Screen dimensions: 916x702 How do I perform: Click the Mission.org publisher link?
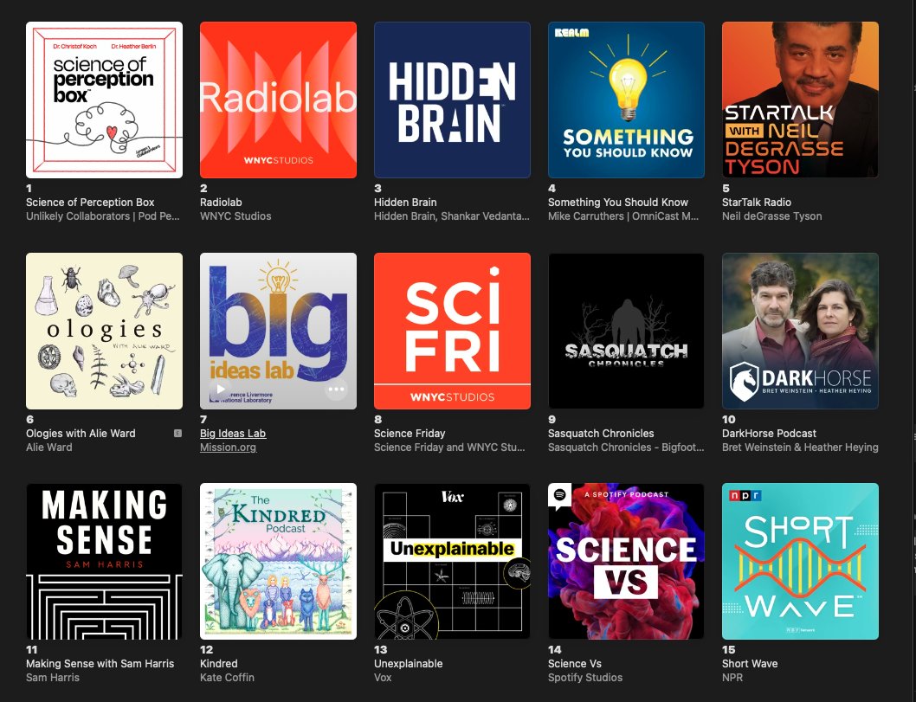click(228, 448)
